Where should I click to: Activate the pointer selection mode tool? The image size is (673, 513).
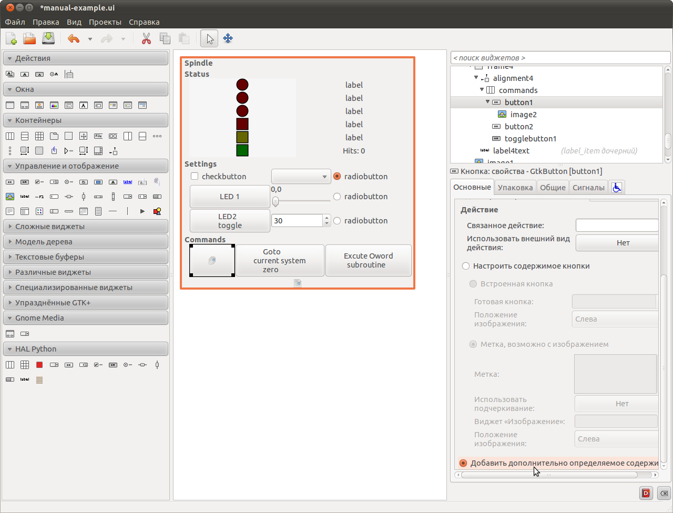(210, 38)
